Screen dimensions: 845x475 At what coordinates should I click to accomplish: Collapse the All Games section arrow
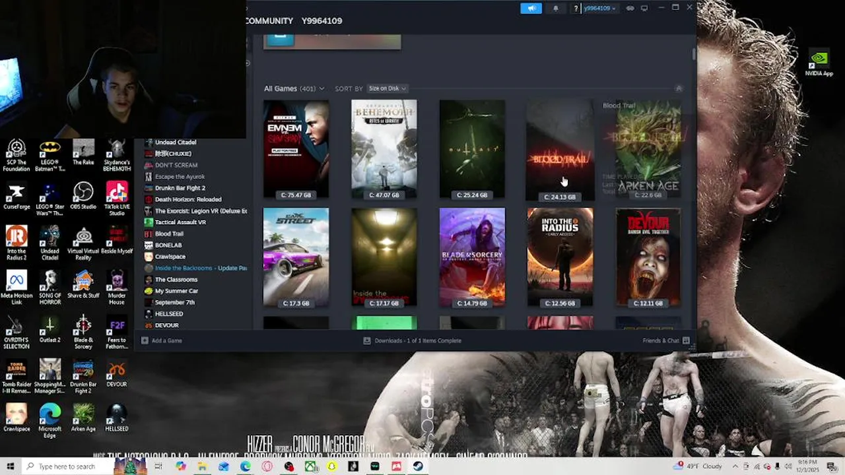click(678, 88)
